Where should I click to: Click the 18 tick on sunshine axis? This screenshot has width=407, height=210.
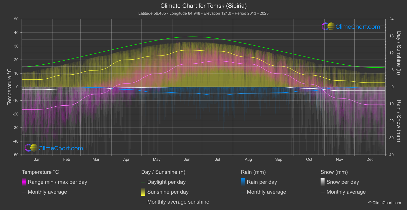click(391, 36)
